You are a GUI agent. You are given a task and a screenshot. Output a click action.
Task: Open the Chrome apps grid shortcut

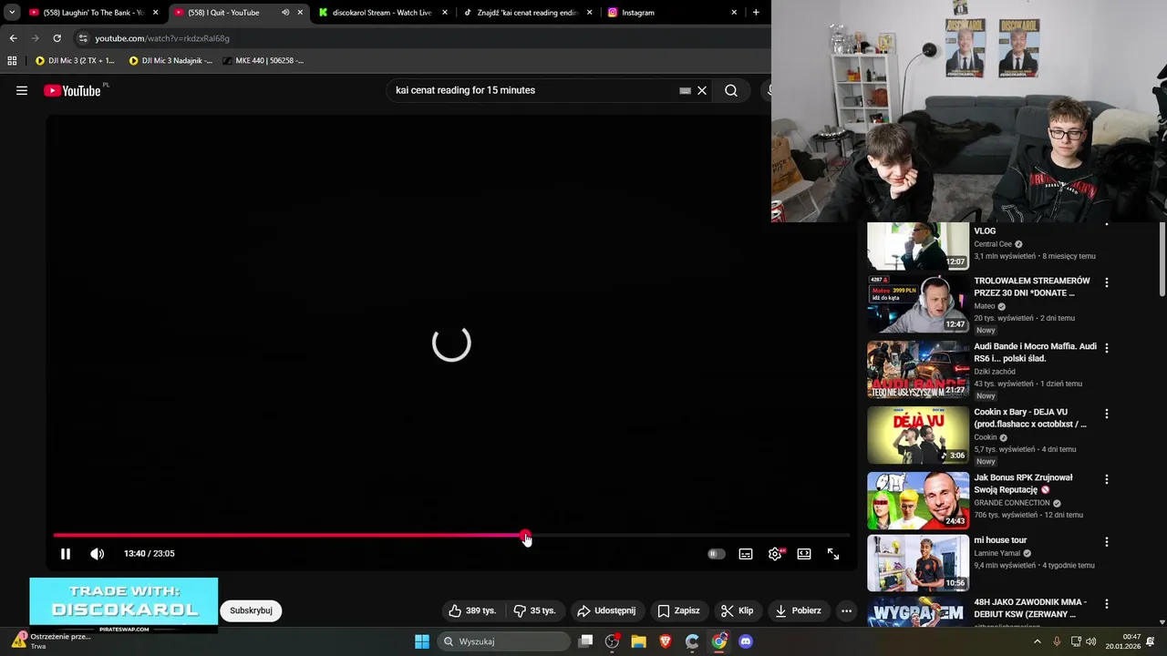(12, 60)
